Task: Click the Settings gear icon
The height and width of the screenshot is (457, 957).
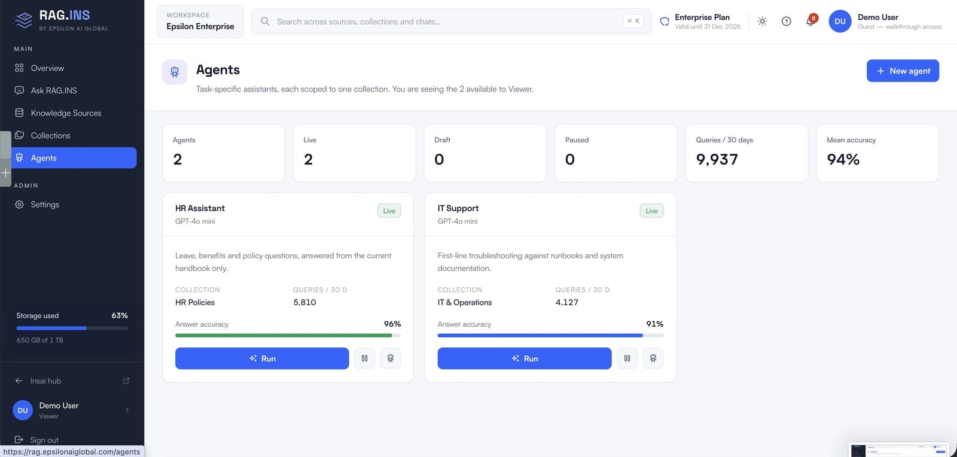Action: point(19,205)
